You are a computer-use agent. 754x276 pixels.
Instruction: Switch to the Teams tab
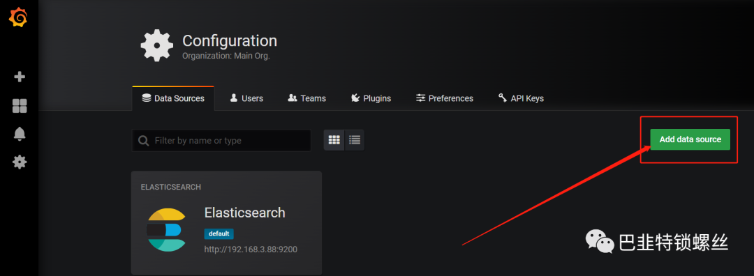(x=306, y=98)
